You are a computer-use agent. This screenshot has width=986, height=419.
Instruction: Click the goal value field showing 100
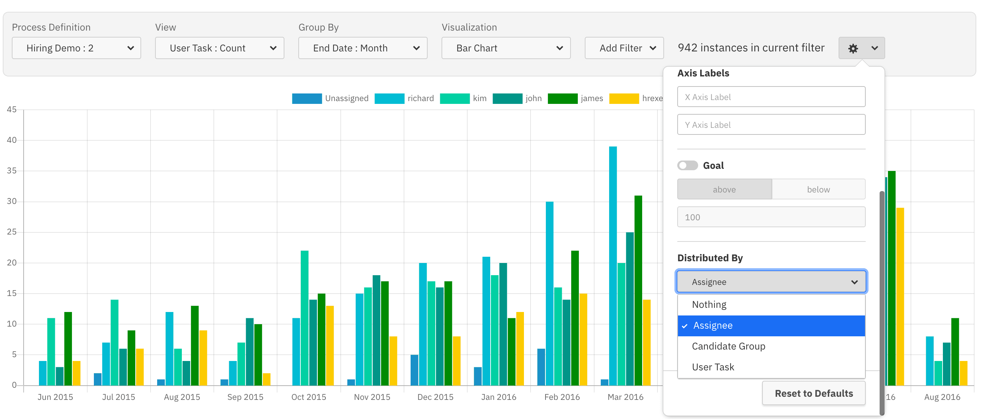(x=771, y=217)
